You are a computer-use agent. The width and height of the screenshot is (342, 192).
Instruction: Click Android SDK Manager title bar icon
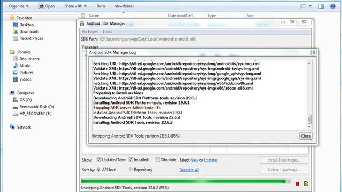click(x=82, y=23)
